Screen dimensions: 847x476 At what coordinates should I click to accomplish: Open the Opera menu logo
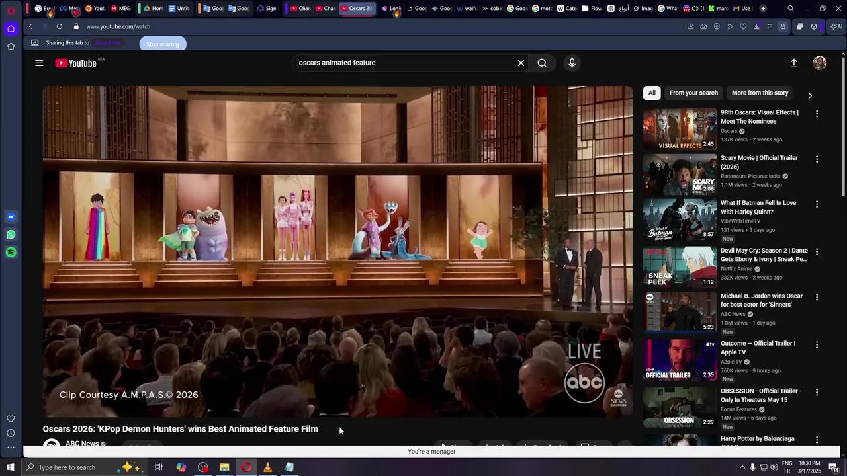11,10
